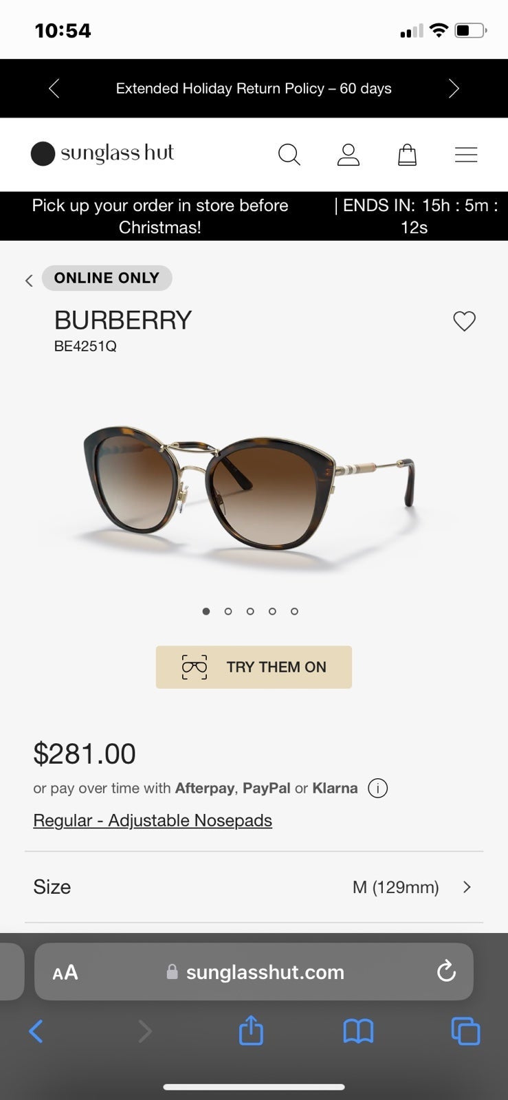The height and width of the screenshot is (1100, 508).
Task: Expand the Size M (129mm) selector
Action: pyautogui.click(x=254, y=887)
